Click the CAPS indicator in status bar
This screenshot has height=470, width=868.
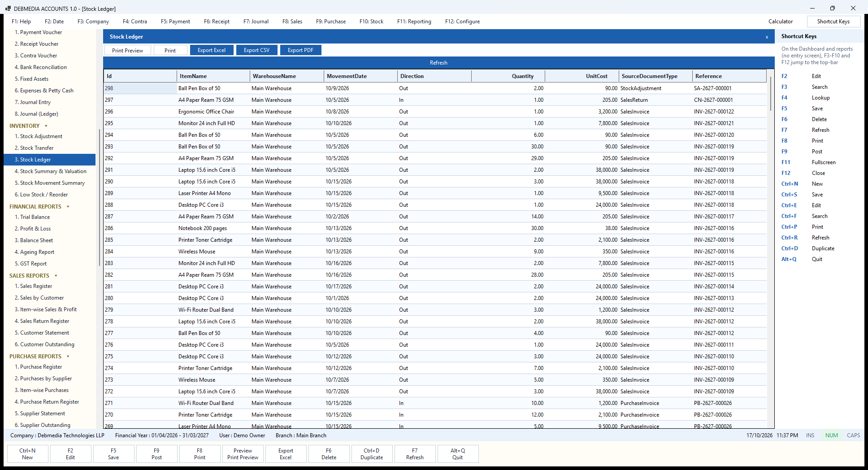pyautogui.click(x=853, y=435)
